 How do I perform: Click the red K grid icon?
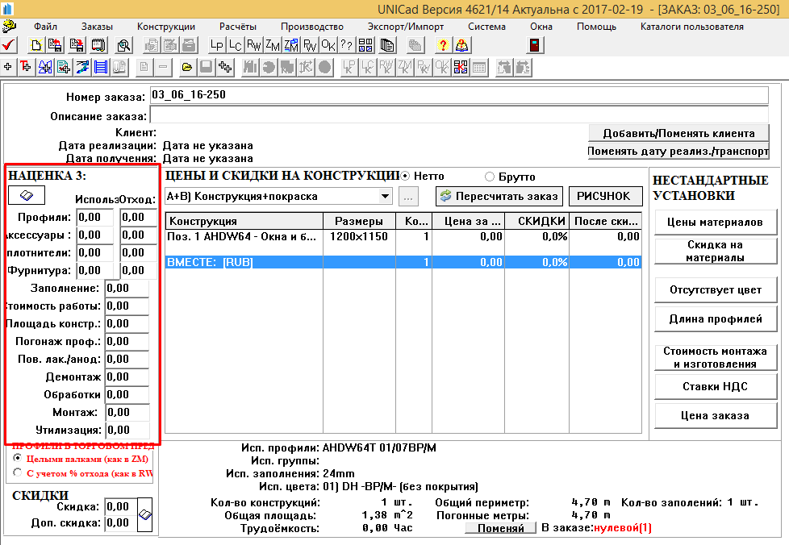[x=461, y=68]
